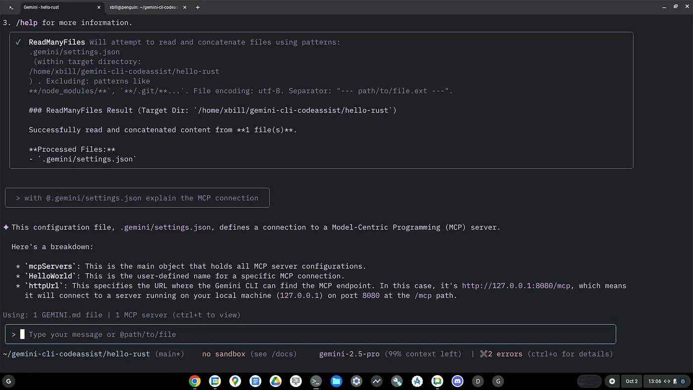Switch to the Gemini - hello-rust tab
Image resolution: width=693 pixels, height=390 pixels.
(54, 7)
